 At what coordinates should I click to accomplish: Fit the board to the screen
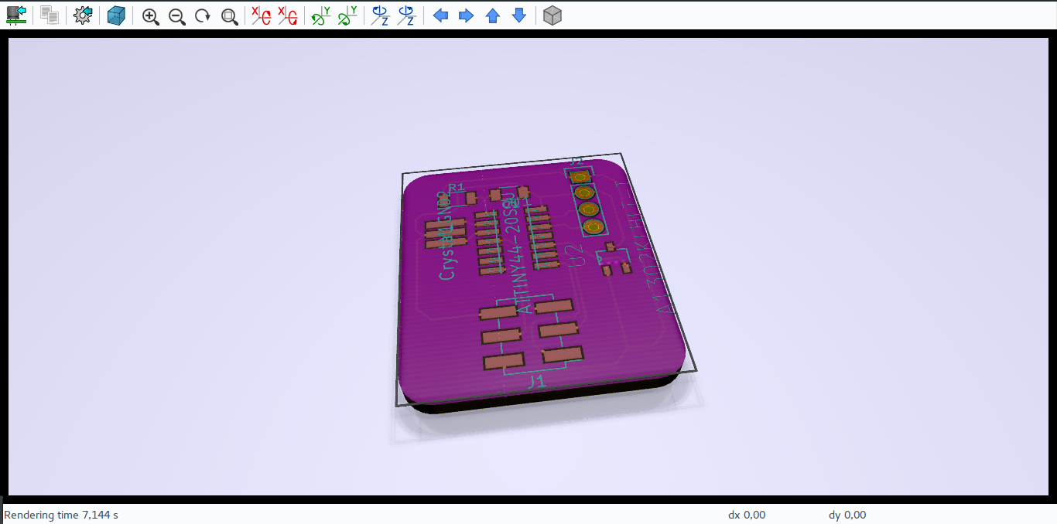(x=228, y=14)
